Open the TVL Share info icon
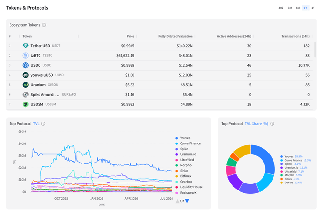The image size is (324, 214). click(273, 124)
